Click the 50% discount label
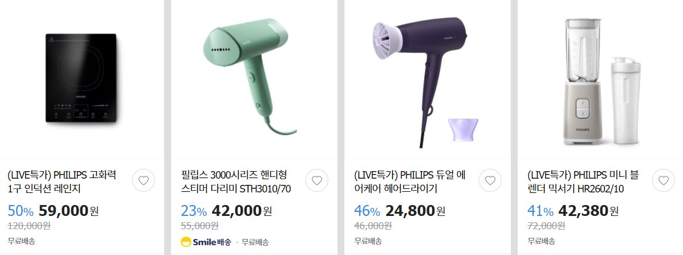Screen dimensions: 683x255 21,211
